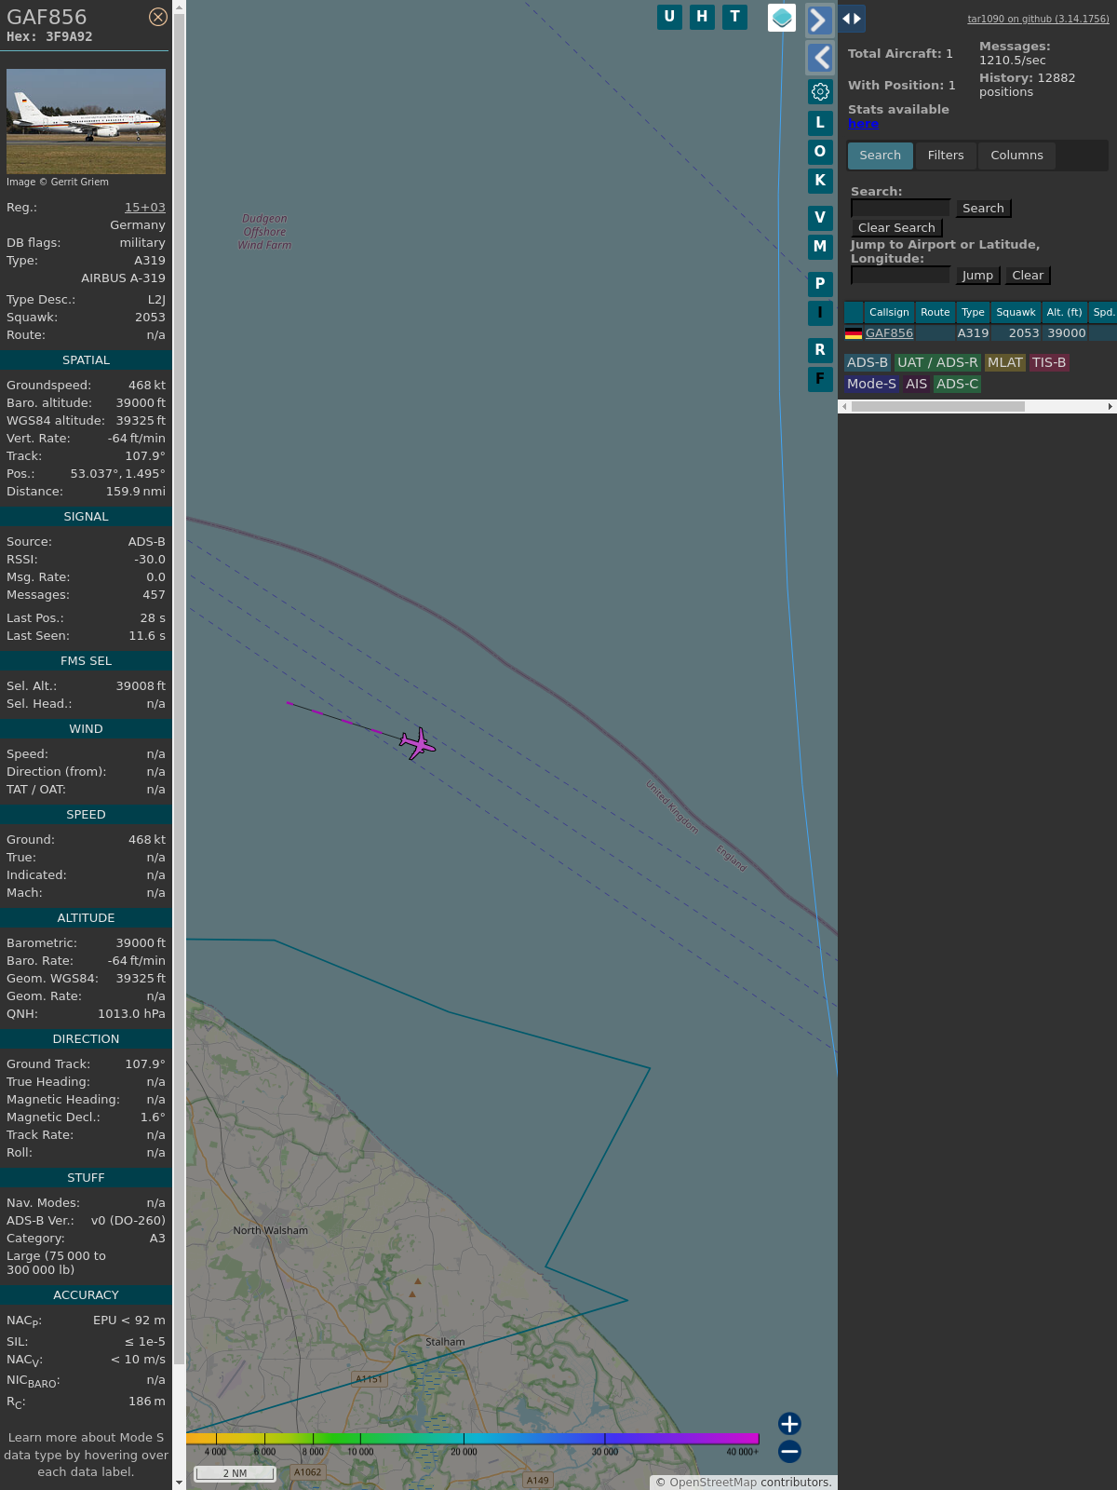Toggle the I map button
Screen dimensions: 1117x1490
820,313
